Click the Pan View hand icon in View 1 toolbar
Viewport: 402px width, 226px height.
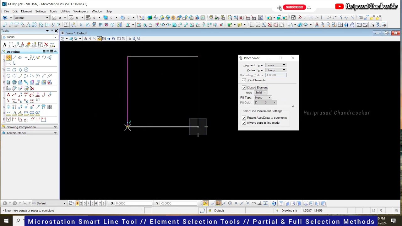point(113,39)
